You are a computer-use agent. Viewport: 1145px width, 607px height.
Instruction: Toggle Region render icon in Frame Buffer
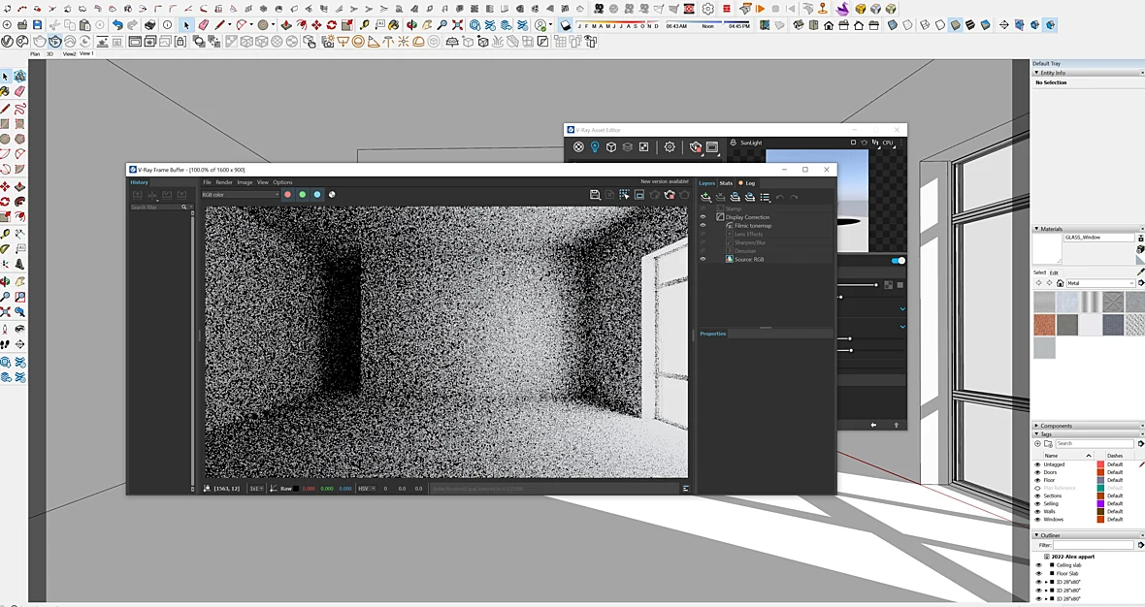click(624, 195)
